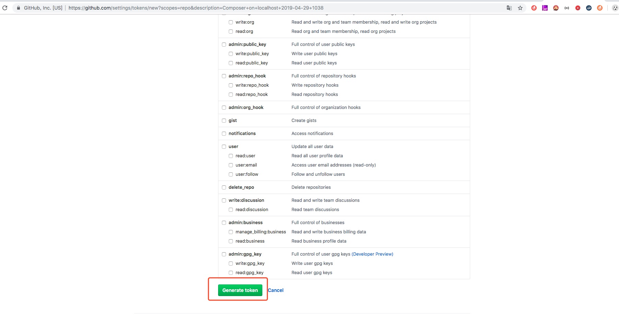
Task: Check the admin:gpg_key scope
Action: pos(224,254)
